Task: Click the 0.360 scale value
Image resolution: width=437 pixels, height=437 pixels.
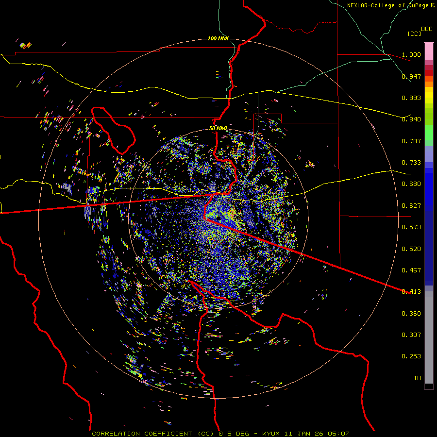Action: (x=411, y=313)
